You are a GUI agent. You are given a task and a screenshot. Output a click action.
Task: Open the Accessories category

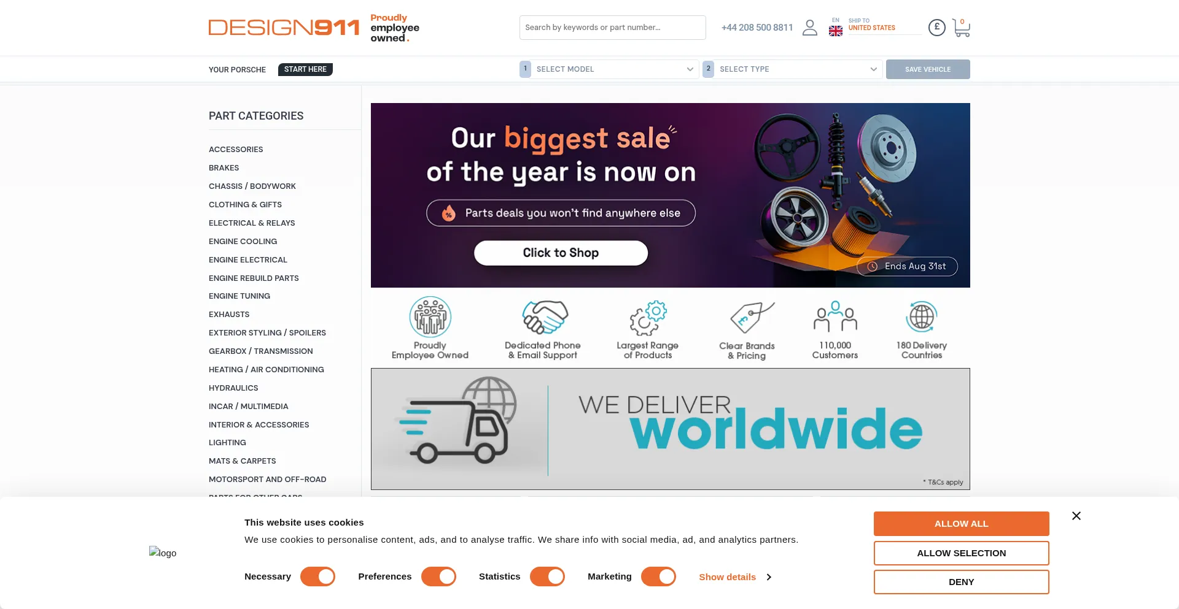click(x=236, y=150)
